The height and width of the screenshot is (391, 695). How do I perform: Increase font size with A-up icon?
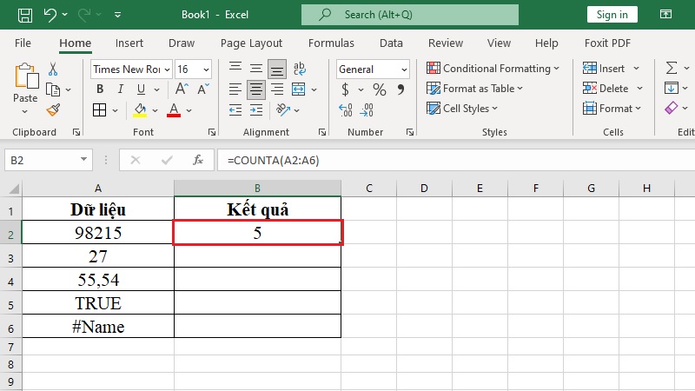[182, 89]
